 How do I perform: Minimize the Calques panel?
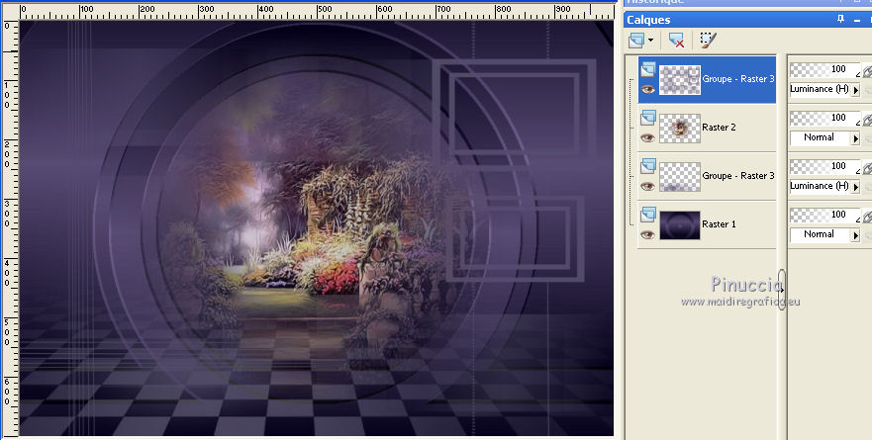click(x=858, y=20)
